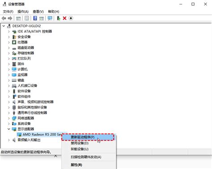Click the 设备管理器 window title text
Screen dimensions: 212x169
pyautogui.click(x=16, y=4)
